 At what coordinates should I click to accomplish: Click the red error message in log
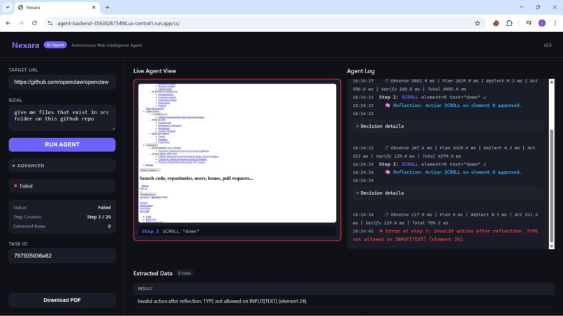[x=445, y=235]
